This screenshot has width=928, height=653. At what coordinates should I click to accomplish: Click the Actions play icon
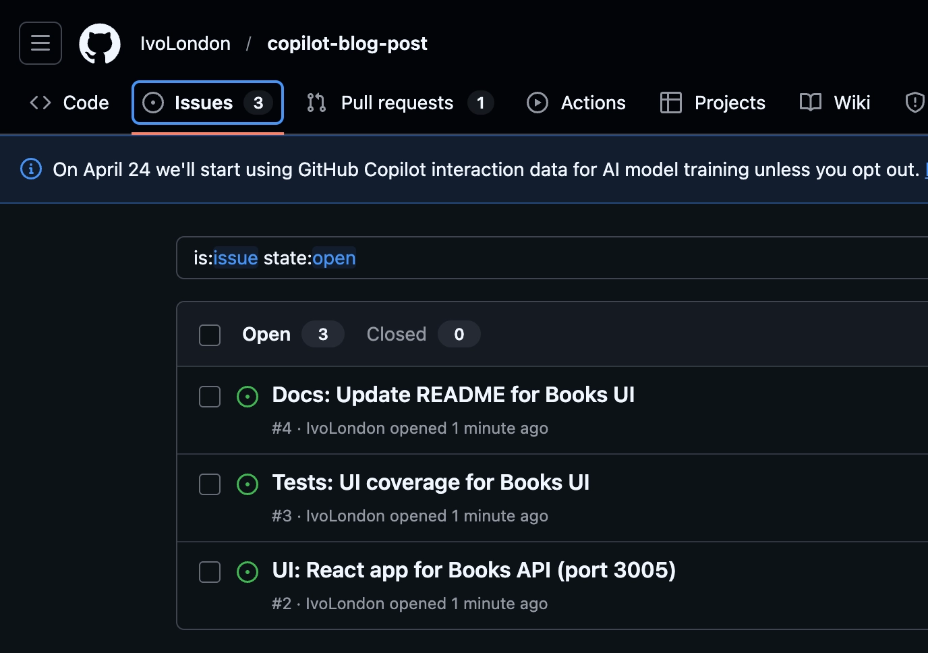pos(538,103)
